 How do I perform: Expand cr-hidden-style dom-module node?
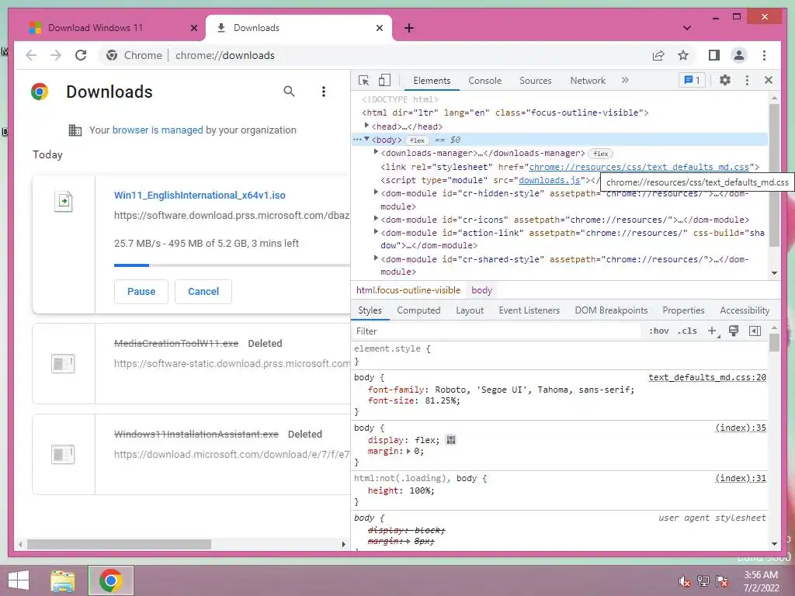pyautogui.click(x=376, y=192)
